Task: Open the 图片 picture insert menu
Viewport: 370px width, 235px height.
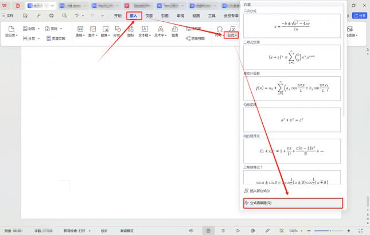Action: (x=93, y=32)
